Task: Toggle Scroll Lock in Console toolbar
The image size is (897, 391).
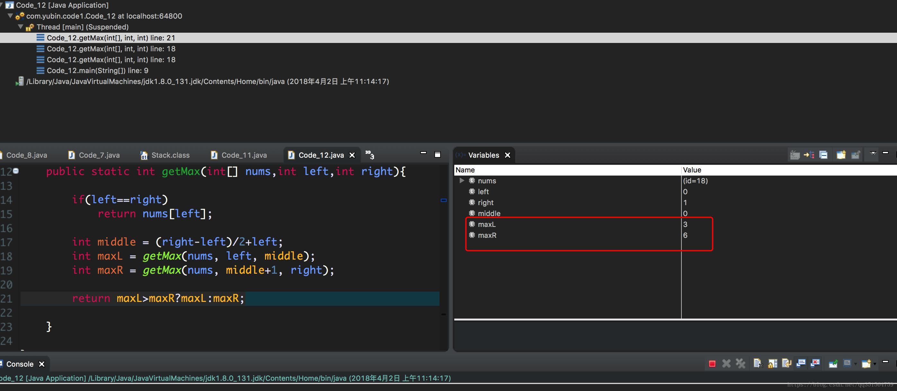Action: coord(772,363)
